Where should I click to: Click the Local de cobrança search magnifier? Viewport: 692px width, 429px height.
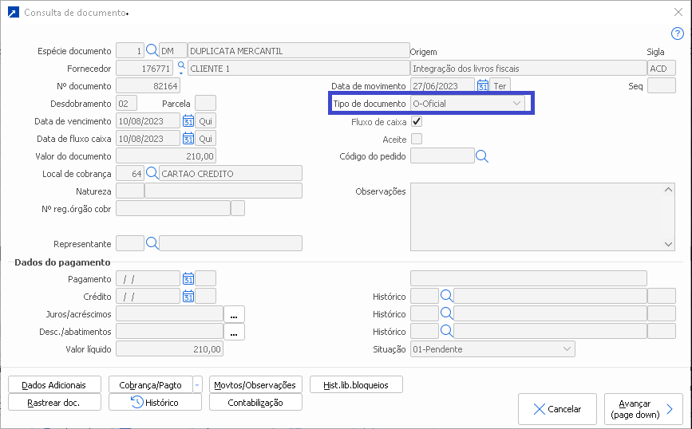pyautogui.click(x=152, y=173)
